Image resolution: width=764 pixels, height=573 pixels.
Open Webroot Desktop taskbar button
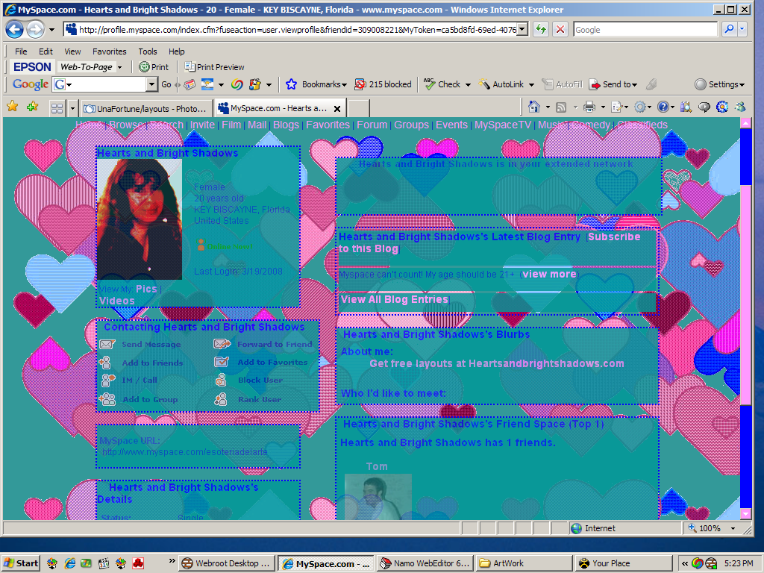(227, 563)
